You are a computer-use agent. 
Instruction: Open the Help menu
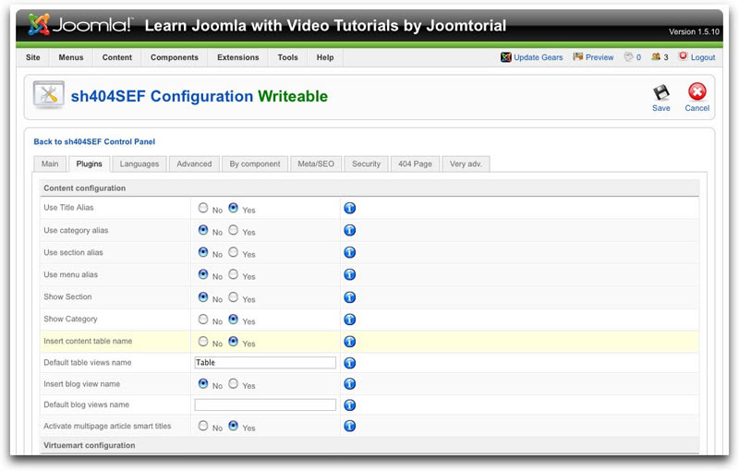pos(325,57)
